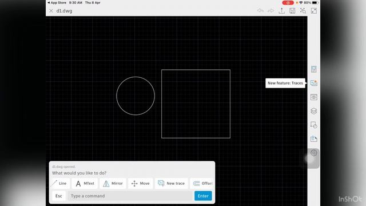Start a New trace
Viewport: 366px width, 206px height.
coord(172,183)
